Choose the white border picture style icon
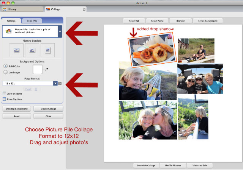This screenshot has height=170, width=243. (x=32, y=50)
